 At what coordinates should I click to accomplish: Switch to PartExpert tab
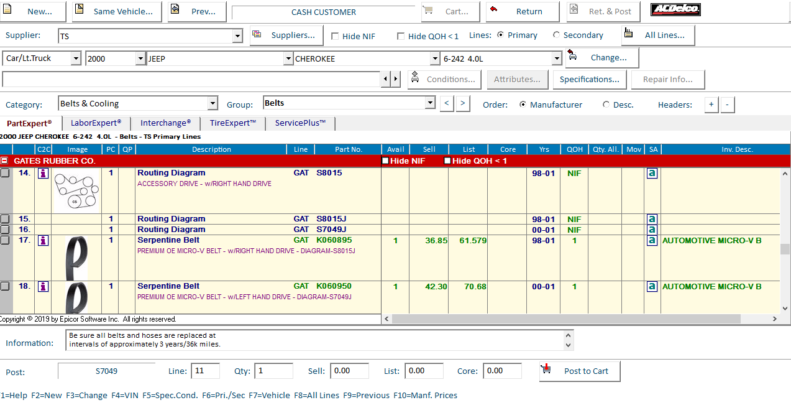point(29,123)
